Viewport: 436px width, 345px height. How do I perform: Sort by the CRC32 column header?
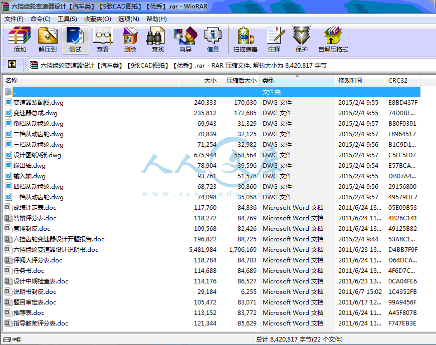point(402,80)
